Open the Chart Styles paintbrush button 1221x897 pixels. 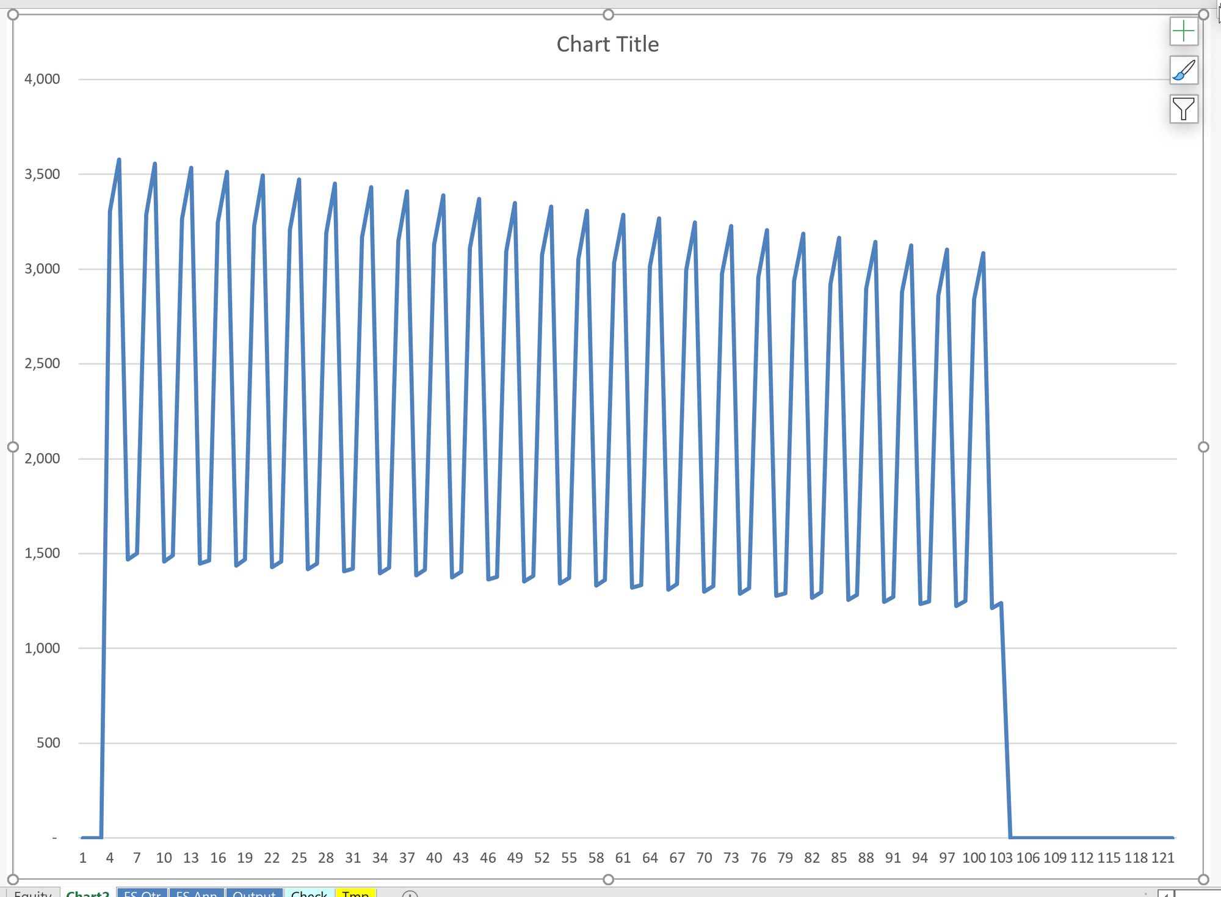1183,70
